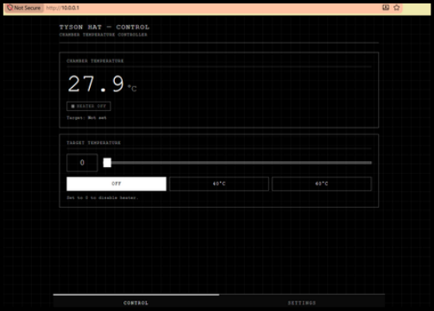This screenshot has height=311, width=434.
Task: Select the address bar URL 10.0.0.1
Action: coord(63,8)
